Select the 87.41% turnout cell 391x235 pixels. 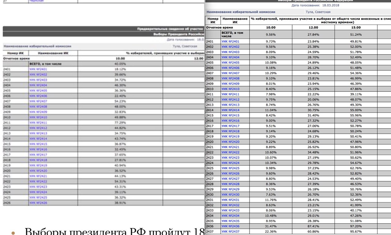coord(313,226)
